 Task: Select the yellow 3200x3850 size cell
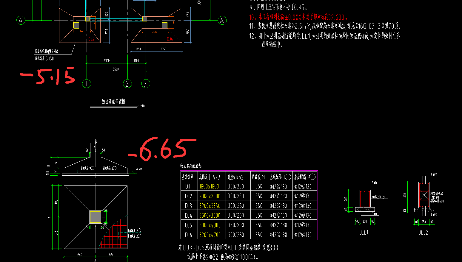[x=210, y=206]
